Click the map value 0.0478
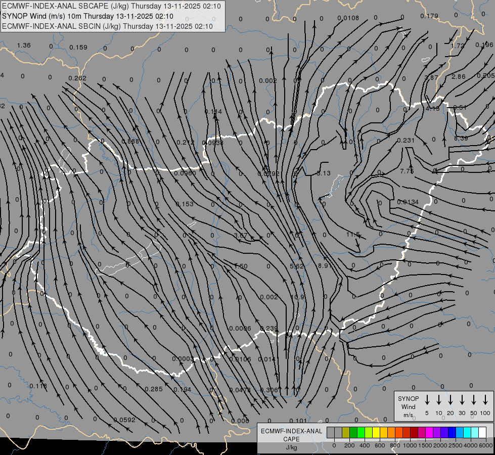This screenshot has width=495, height=455. [240, 390]
